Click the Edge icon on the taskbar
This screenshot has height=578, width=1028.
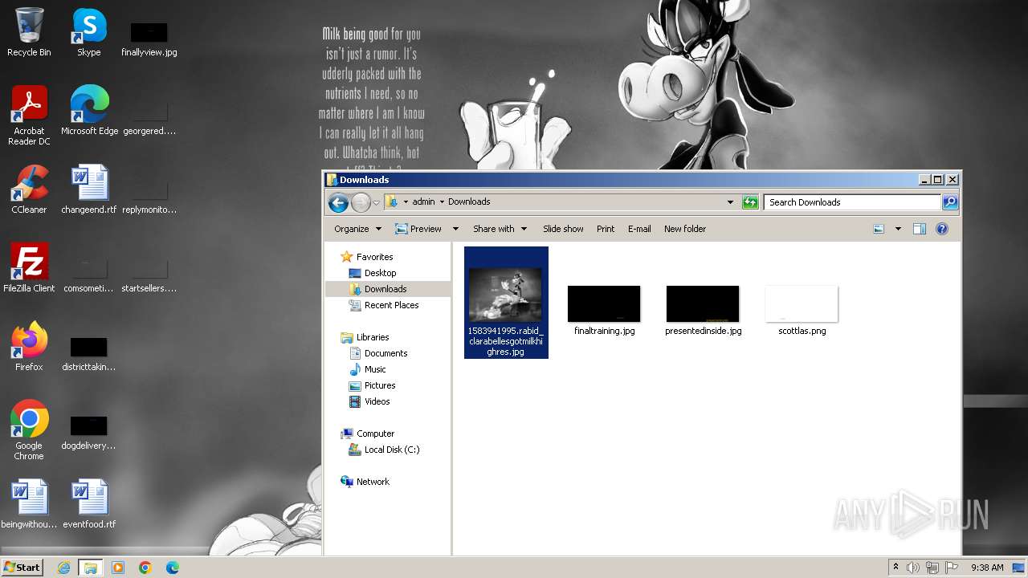pos(173,568)
